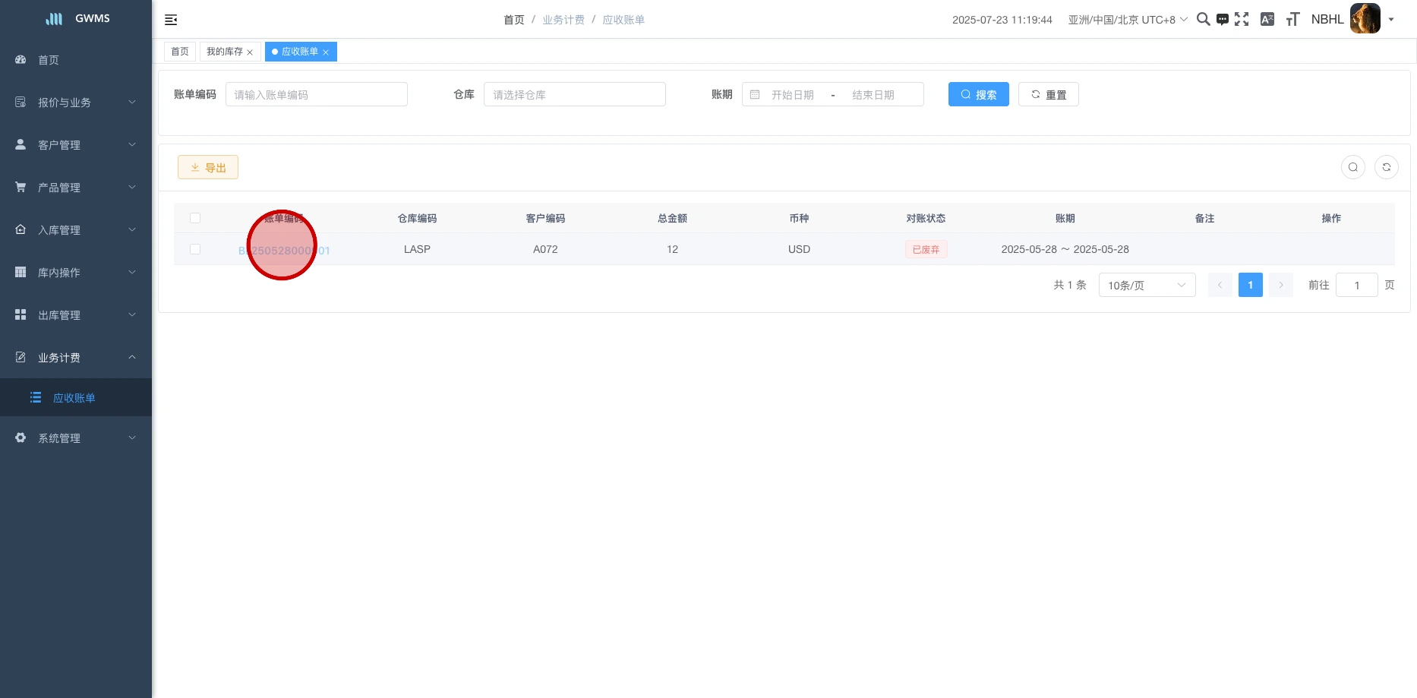The width and height of the screenshot is (1417, 698).
Task: Click the 账单编码 input field
Action: coord(316,94)
